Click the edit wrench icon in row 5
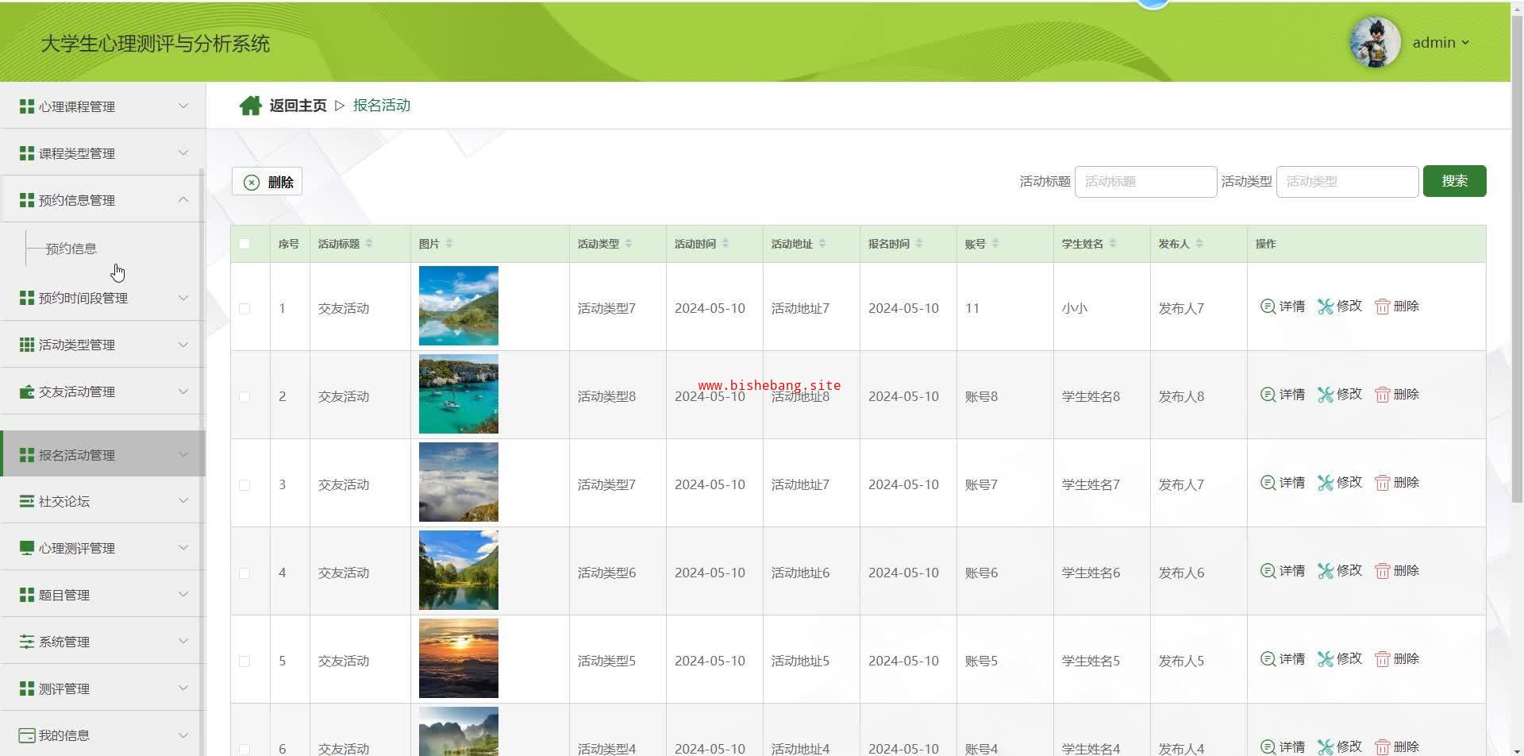This screenshot has height=756, width=1524. 1325,659
